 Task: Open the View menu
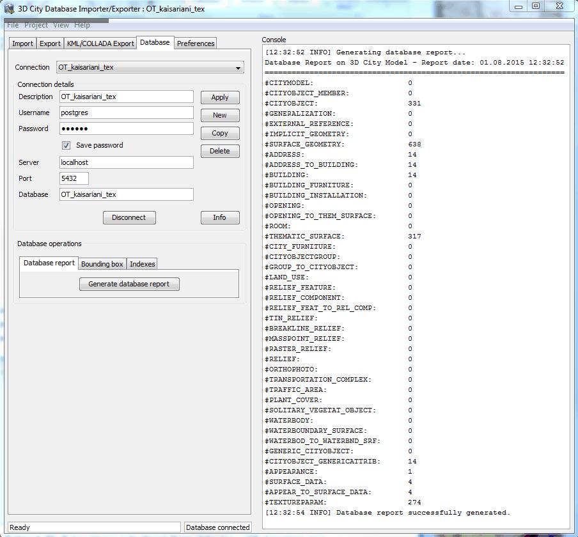61,25
